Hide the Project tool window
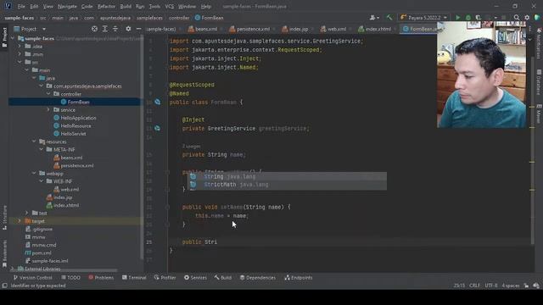 tap(138, 29)
